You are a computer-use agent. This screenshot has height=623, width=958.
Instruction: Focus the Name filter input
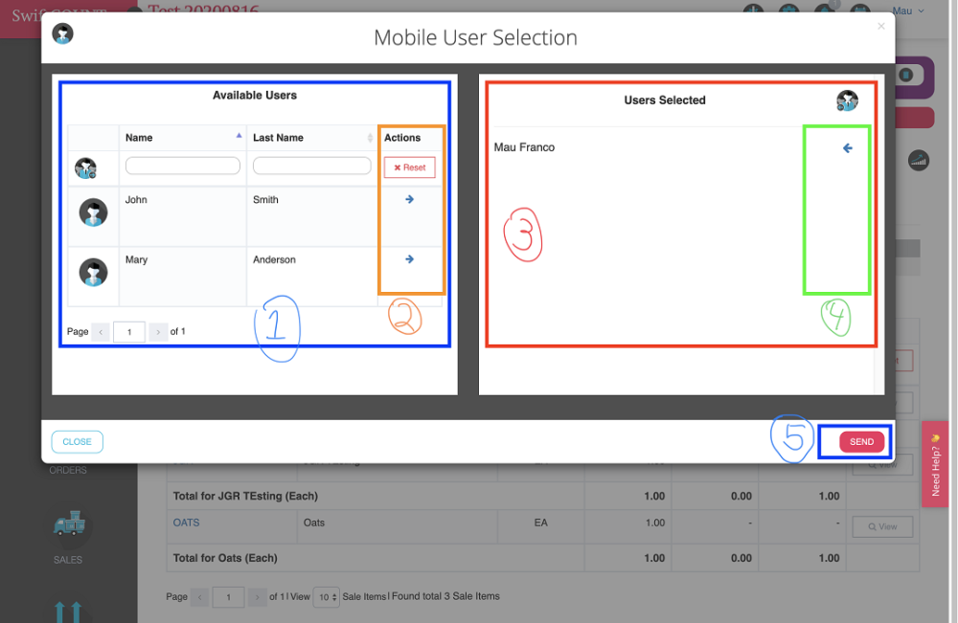click(183, 166)
